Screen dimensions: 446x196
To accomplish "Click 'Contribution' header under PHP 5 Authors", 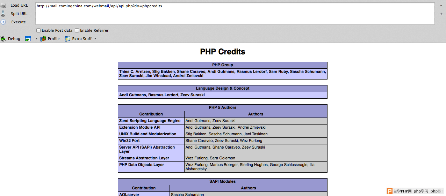I will pyautogui.click(x=151, y=114).
